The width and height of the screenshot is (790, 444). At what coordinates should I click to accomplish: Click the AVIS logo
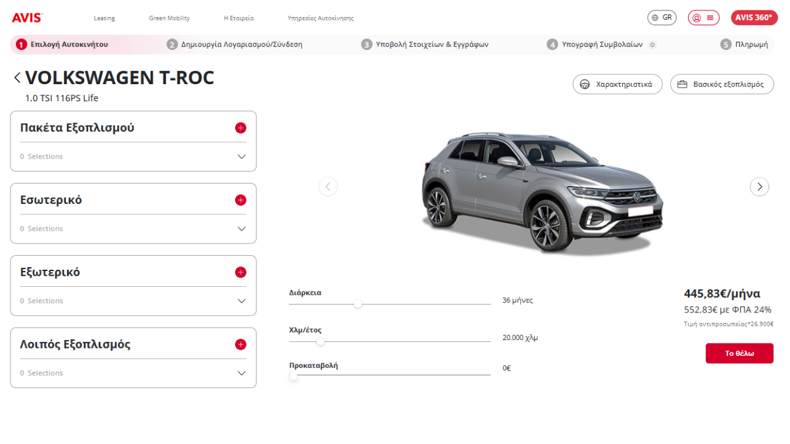[x=27, y=18]
